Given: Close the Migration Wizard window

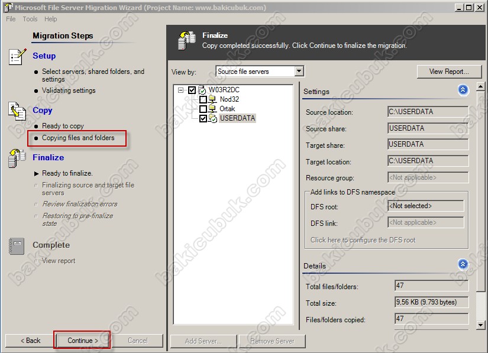Looking at the screenshot, I should coord(479,8).
